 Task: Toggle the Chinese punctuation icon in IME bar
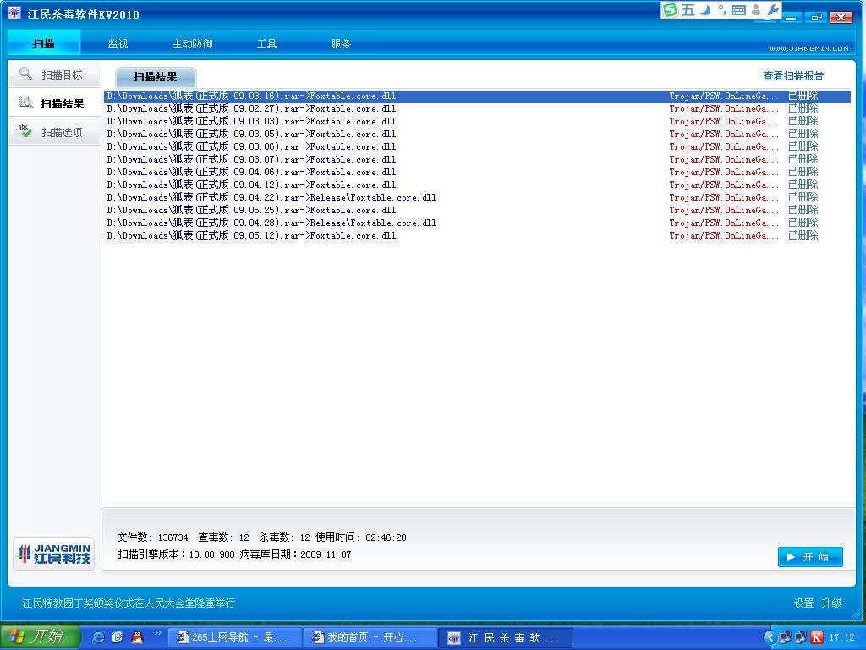tap(722, 10)
